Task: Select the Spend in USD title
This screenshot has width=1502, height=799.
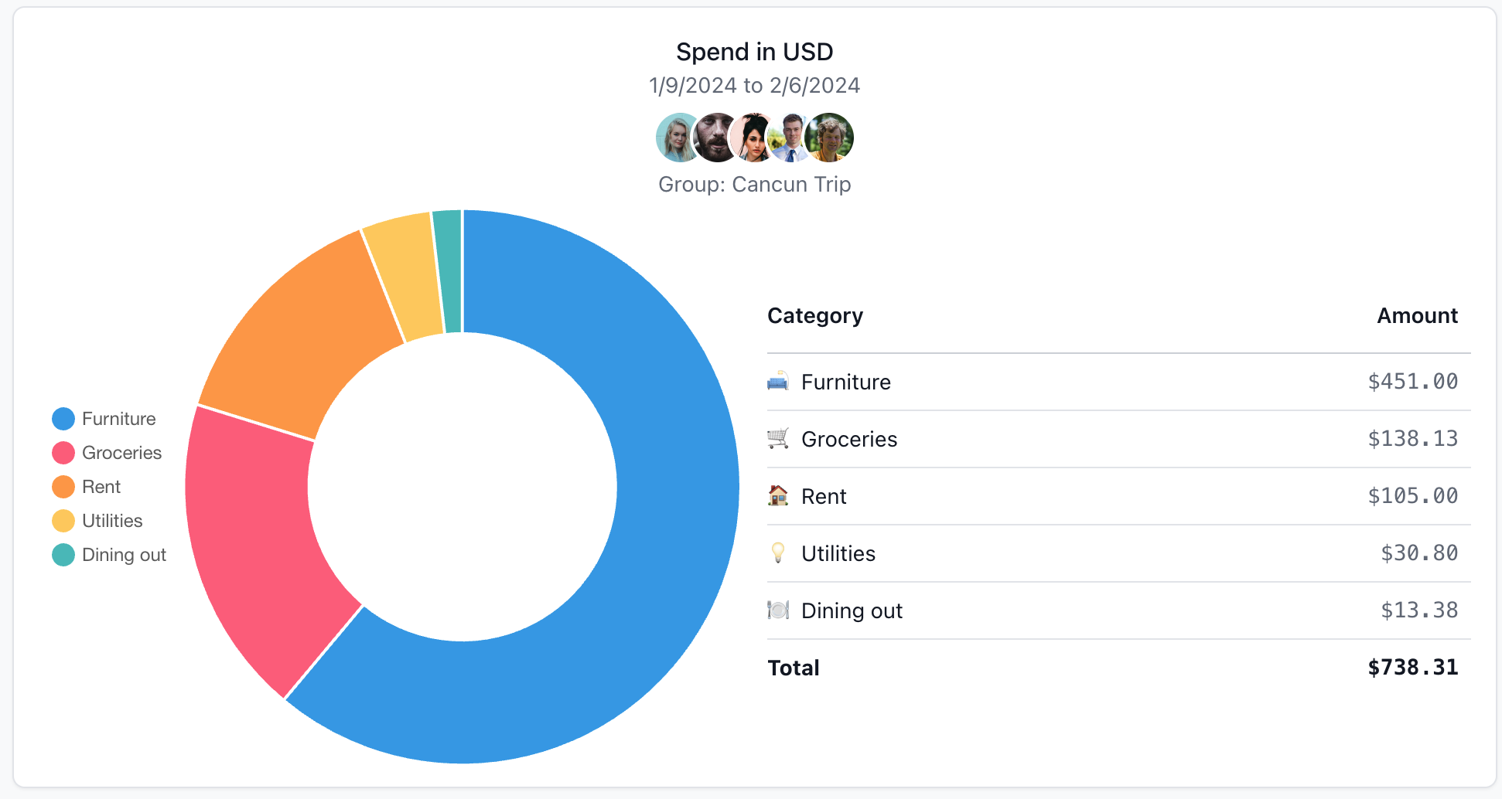Action: [754, 51]
